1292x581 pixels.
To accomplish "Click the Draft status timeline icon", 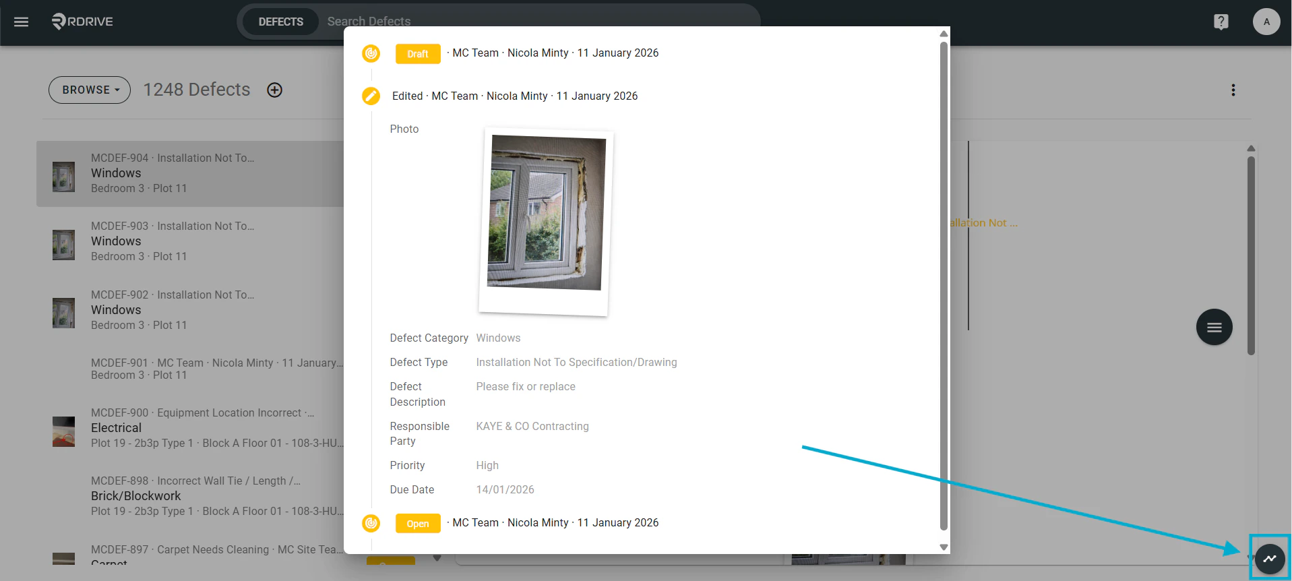I will 371,53.
